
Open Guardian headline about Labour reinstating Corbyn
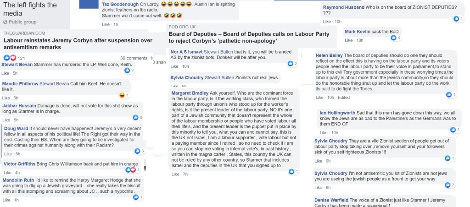pos(78,44)
